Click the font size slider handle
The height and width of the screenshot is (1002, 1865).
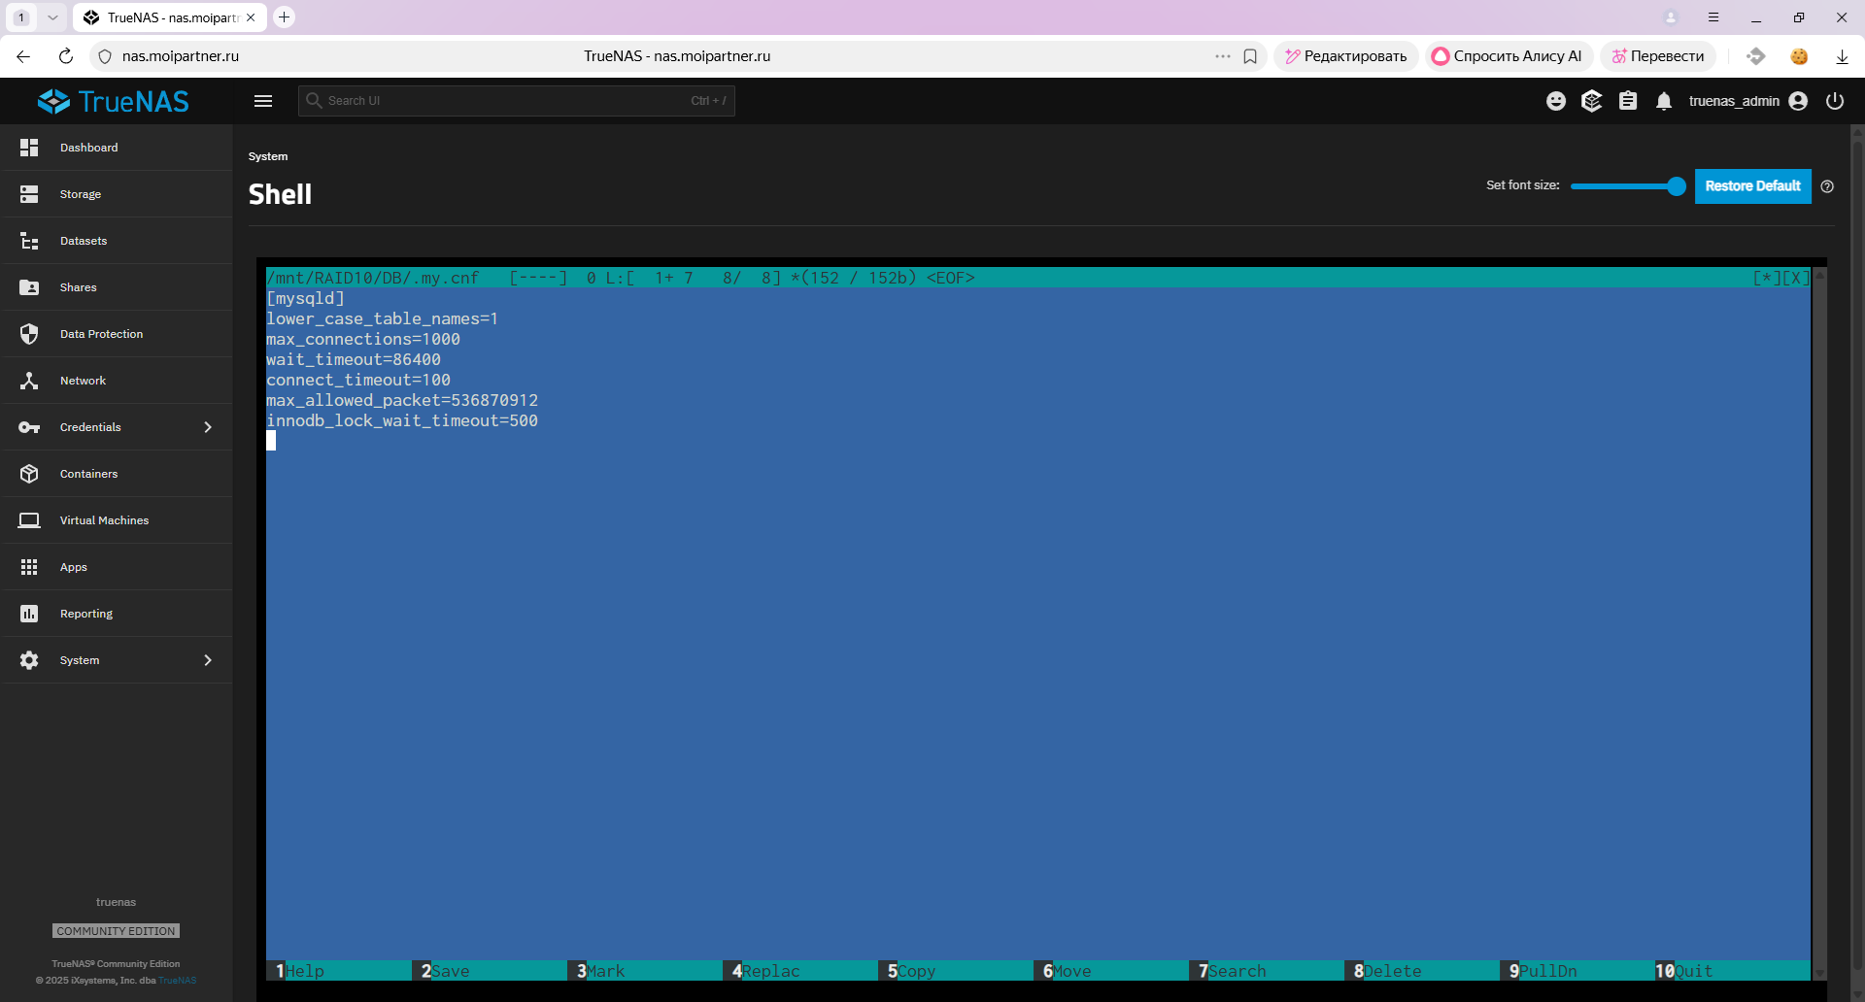point(1676,186)
